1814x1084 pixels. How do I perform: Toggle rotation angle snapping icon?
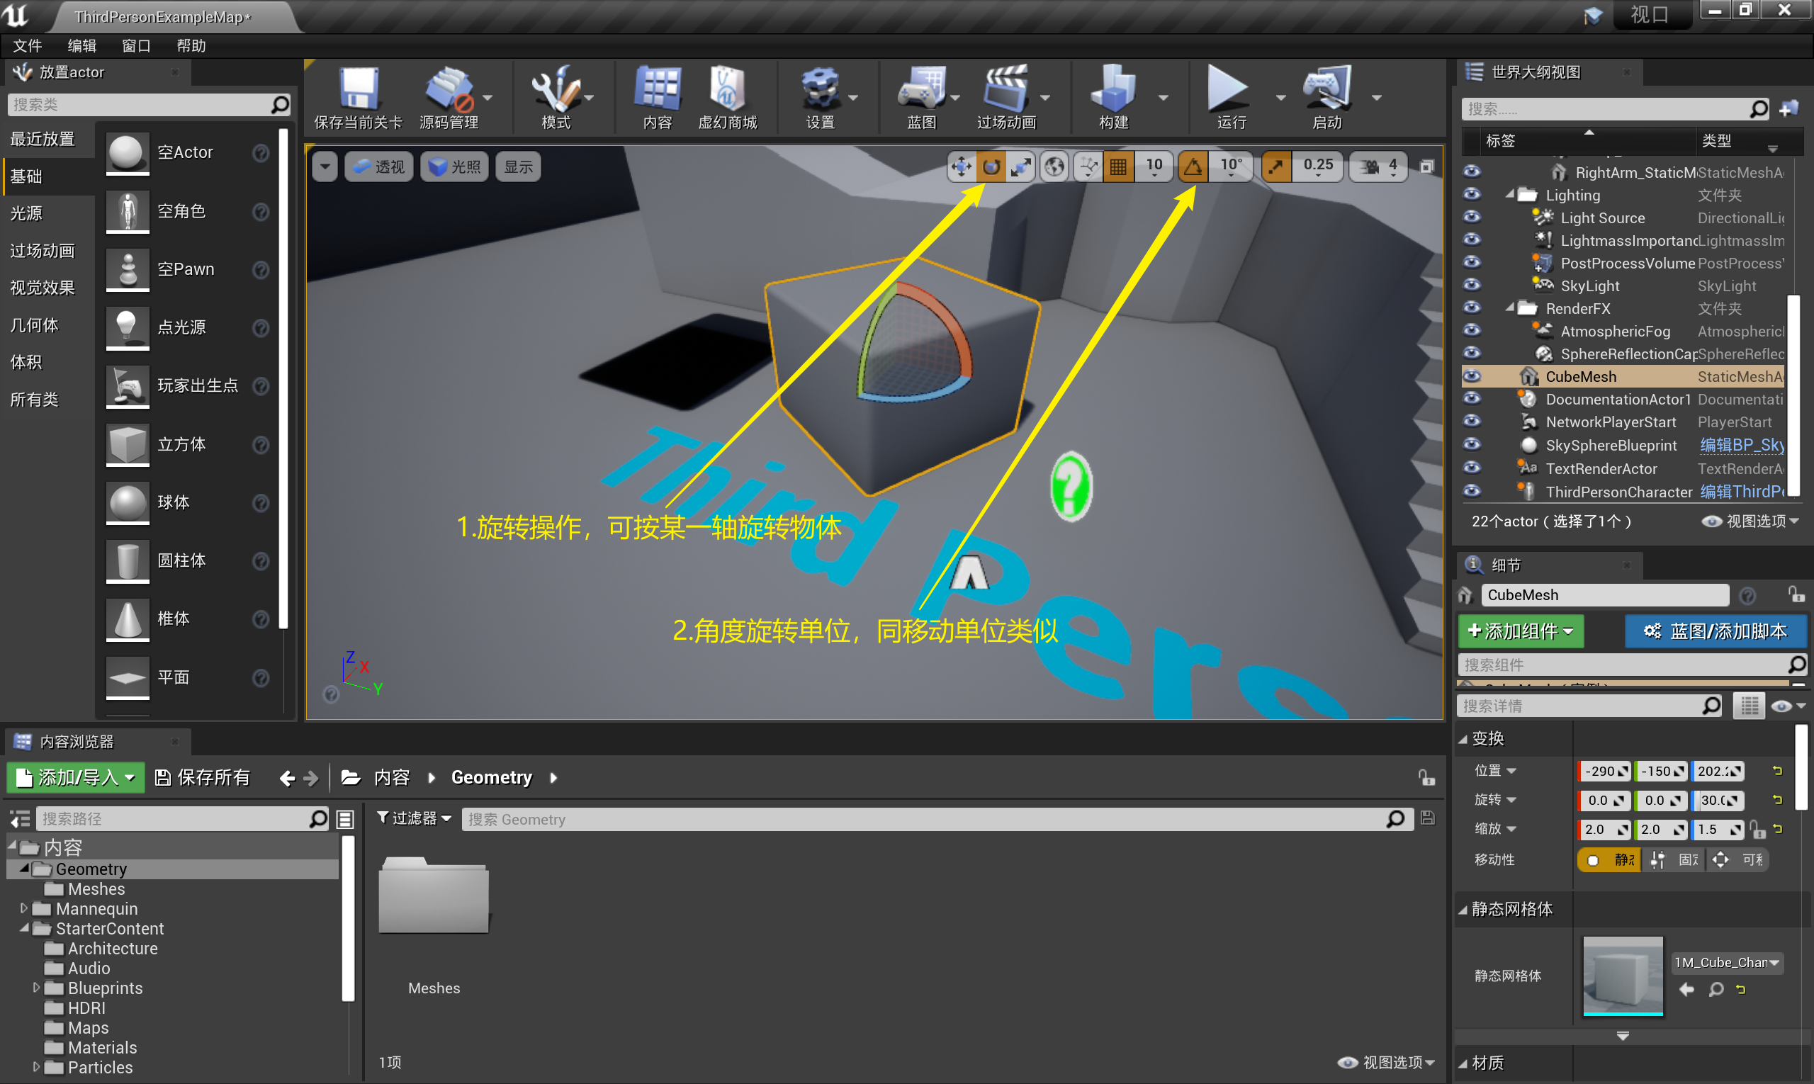[x=1193, y=167]
